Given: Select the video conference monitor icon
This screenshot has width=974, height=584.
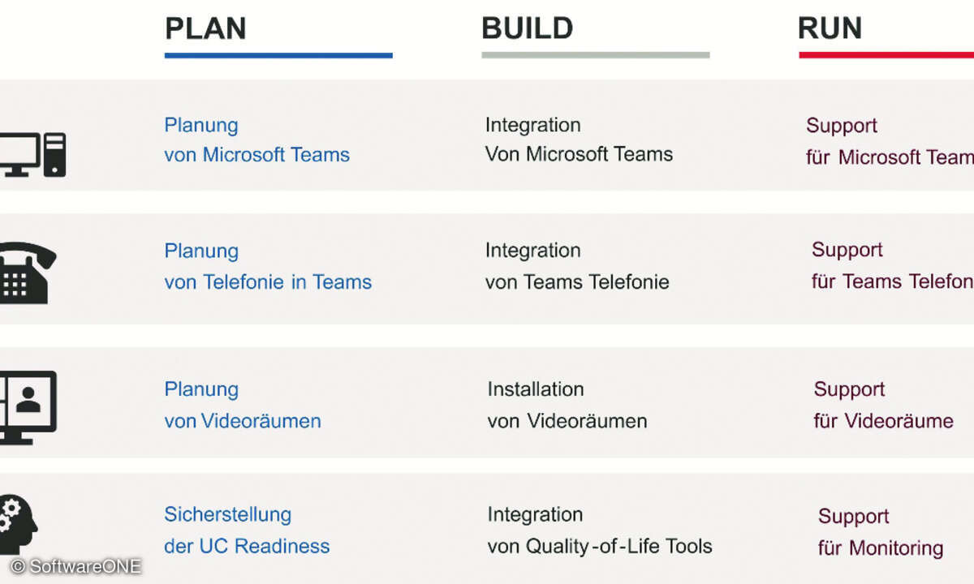Looking at the screenshot, I should pyautogui.click(x=28, y=407).
